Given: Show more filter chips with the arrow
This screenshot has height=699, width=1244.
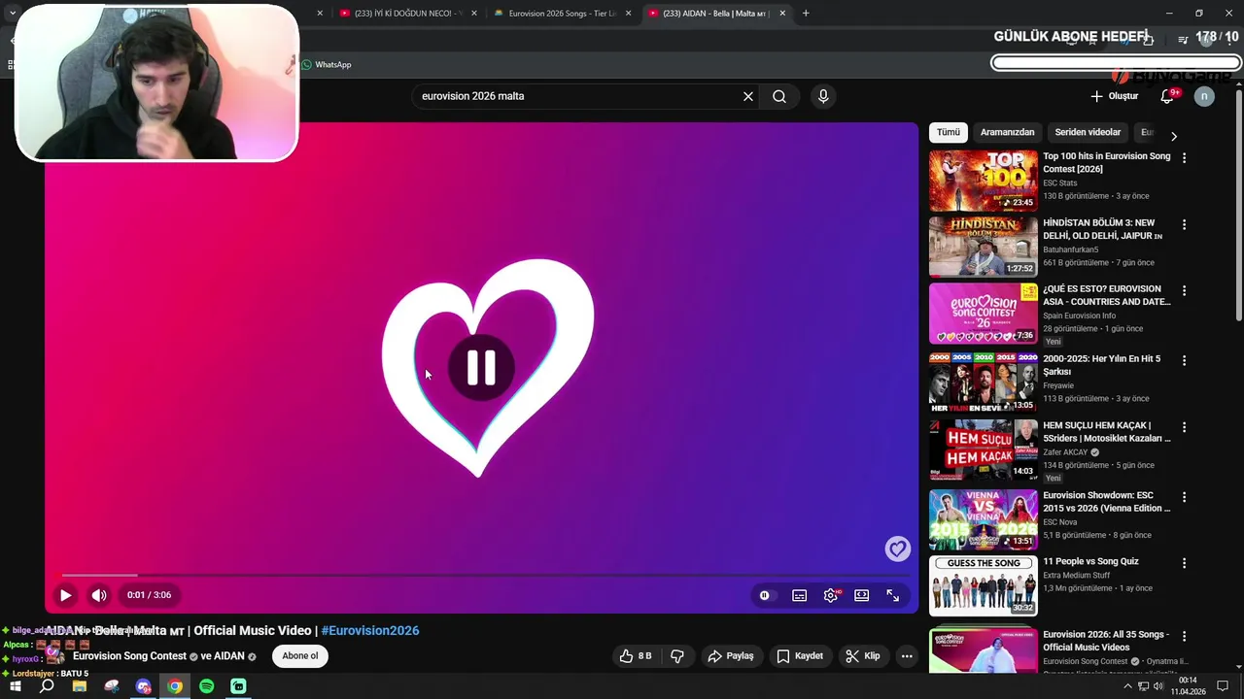Looking at the screenshot, I should (1173, 136).
